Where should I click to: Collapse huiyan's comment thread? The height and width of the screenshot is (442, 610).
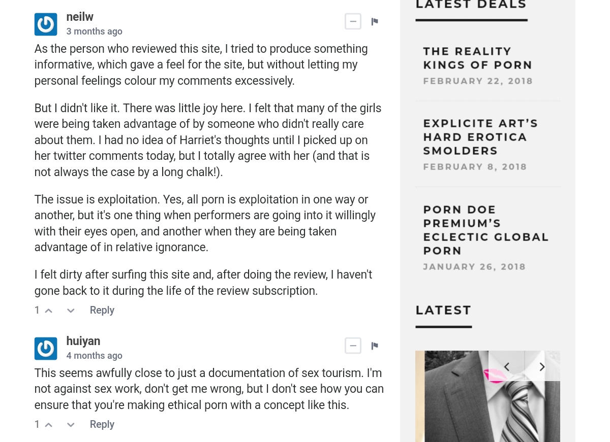(353, 346)
